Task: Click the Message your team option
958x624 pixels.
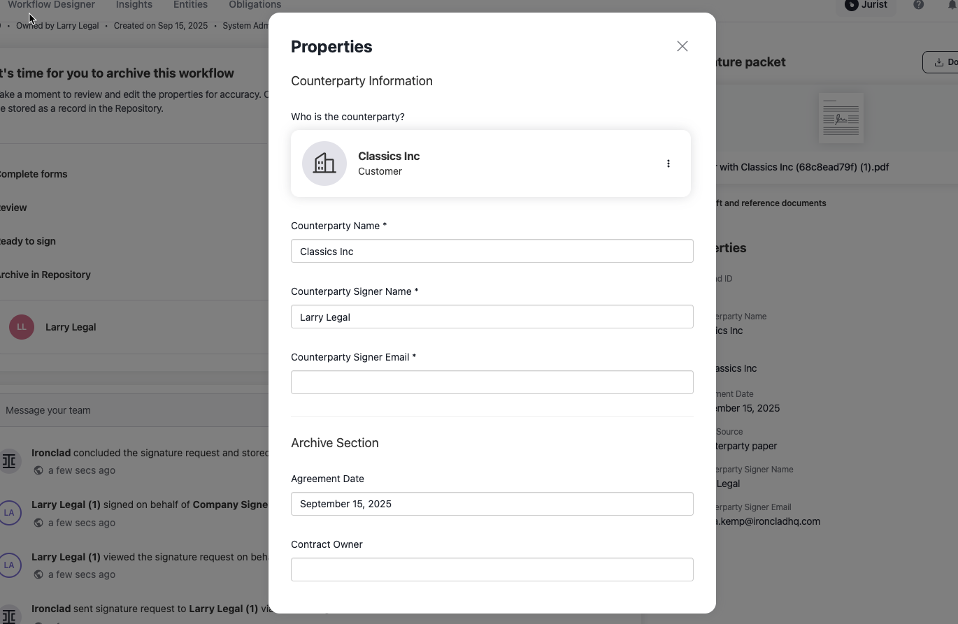Action: tap(48, 410)
